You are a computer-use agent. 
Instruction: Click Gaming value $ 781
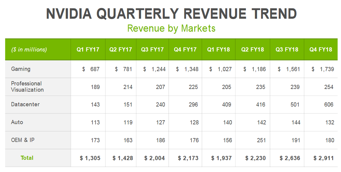(123, 69)
